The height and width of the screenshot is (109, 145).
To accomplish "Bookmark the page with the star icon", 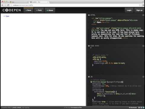I will (x=140, y=5).
